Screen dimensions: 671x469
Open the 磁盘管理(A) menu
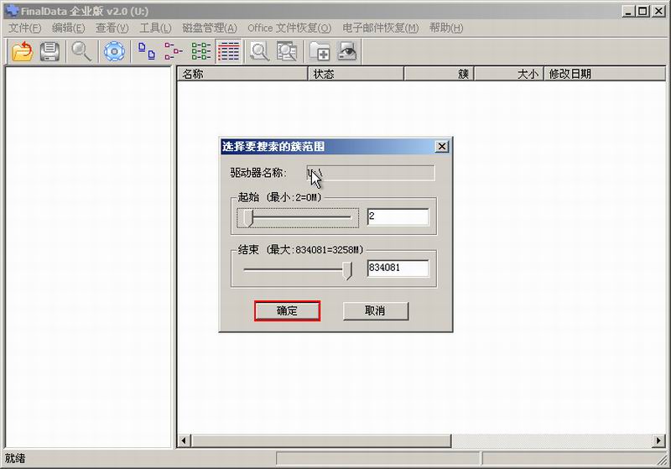pyautogui.click(x=210, y=28)
